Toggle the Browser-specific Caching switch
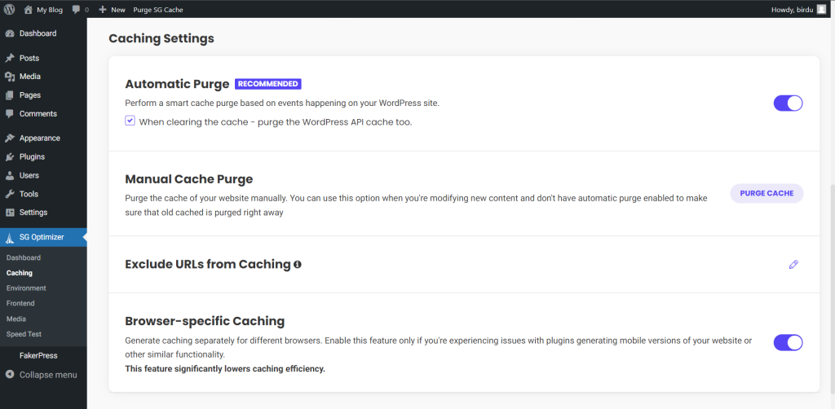The height and width of the screenshot is (409, 835). [788, 342]
